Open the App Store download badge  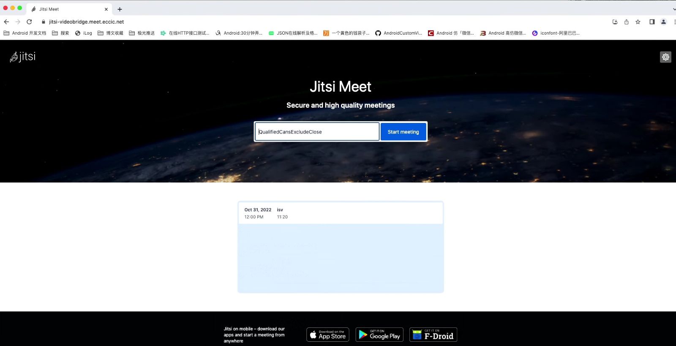328,335
